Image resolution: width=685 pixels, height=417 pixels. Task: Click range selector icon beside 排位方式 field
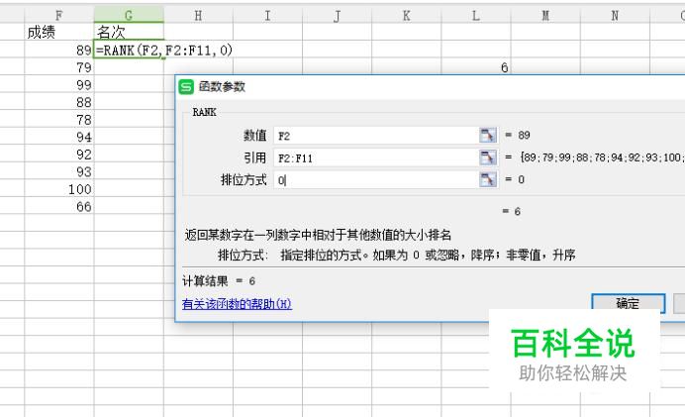pos(488,179)
